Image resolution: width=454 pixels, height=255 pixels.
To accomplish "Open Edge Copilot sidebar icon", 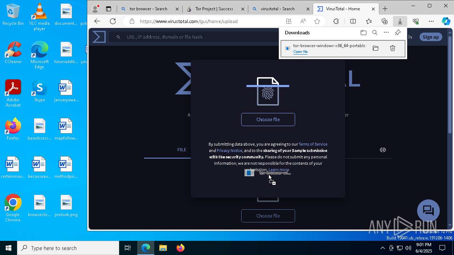I will [x=446, y=21].
